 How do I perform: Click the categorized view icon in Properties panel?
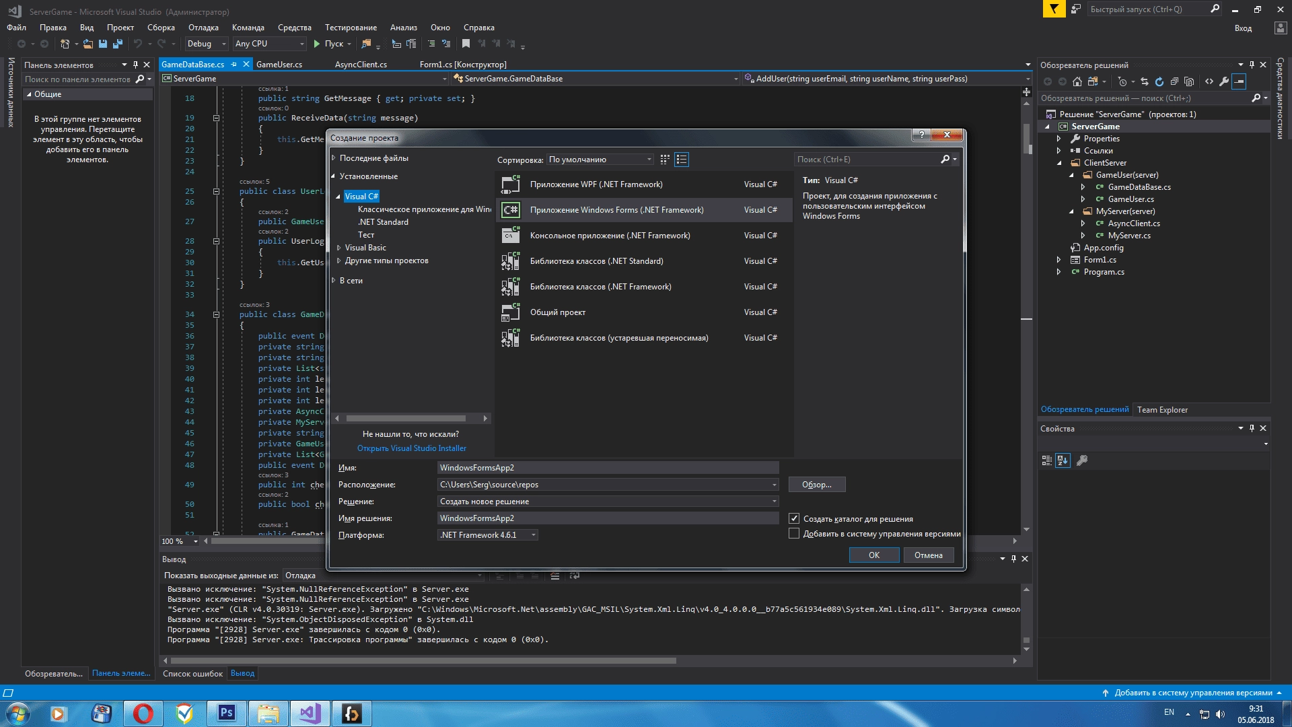click(1047, 460)
